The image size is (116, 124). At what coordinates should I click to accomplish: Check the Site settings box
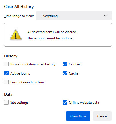tap(6, 102)
